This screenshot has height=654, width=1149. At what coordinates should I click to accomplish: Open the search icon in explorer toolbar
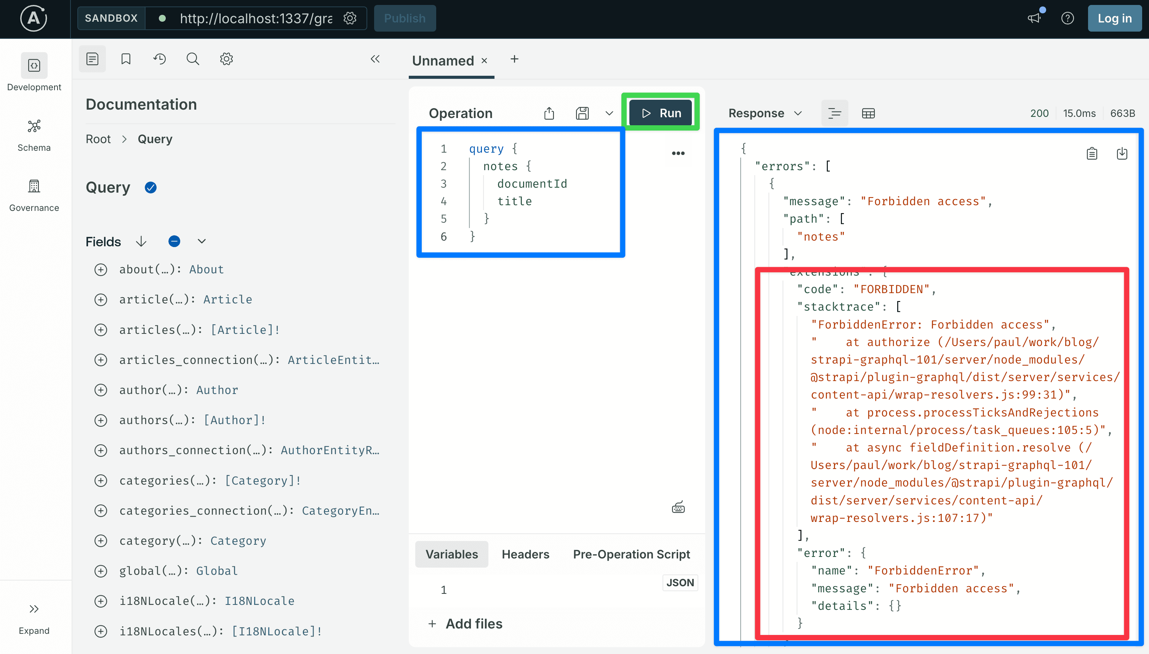(x=193, y=59)
